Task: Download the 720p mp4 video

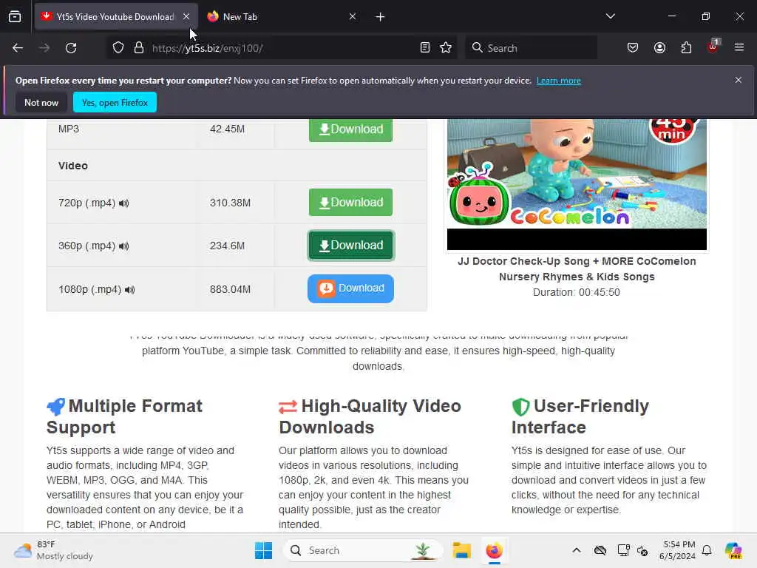Action: (350, 203)
